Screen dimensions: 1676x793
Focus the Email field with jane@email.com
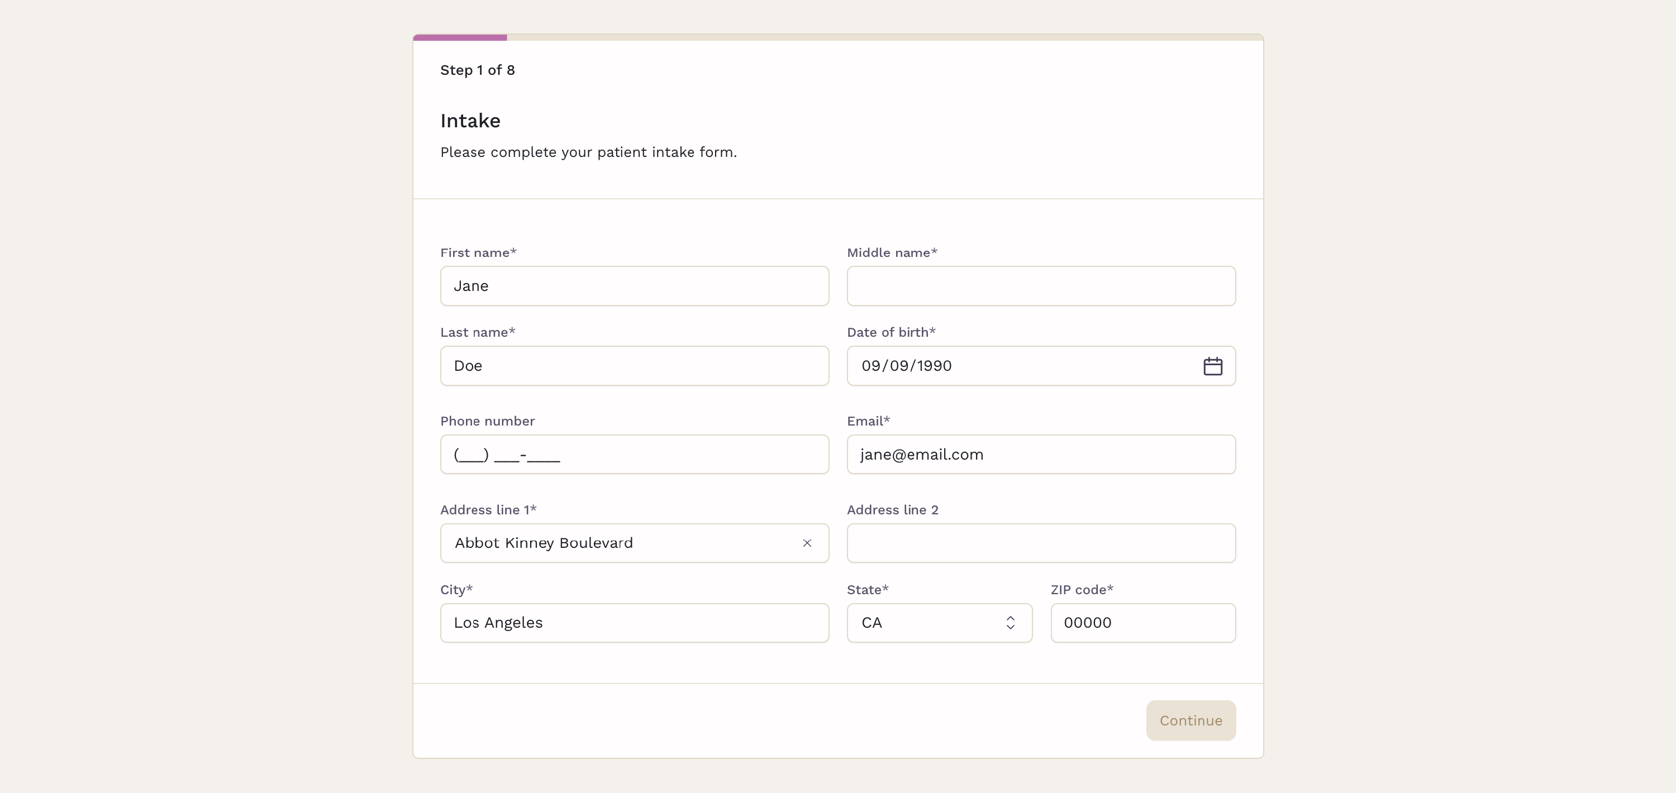[x=1041, y=454]
